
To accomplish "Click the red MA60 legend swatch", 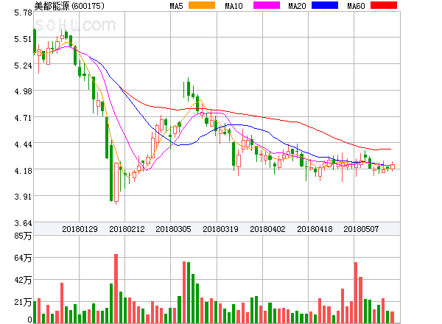I will click(384, 5).
